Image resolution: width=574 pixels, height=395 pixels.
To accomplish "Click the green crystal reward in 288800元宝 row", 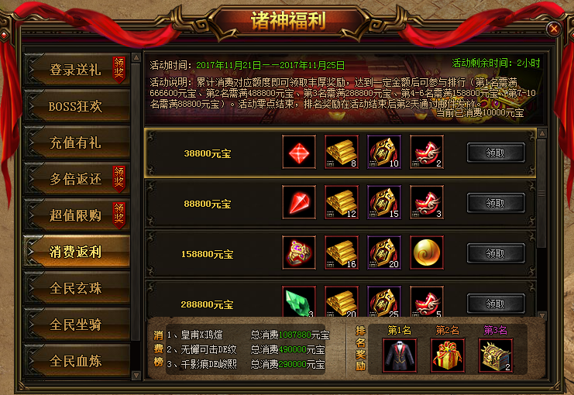I will 299,301.
